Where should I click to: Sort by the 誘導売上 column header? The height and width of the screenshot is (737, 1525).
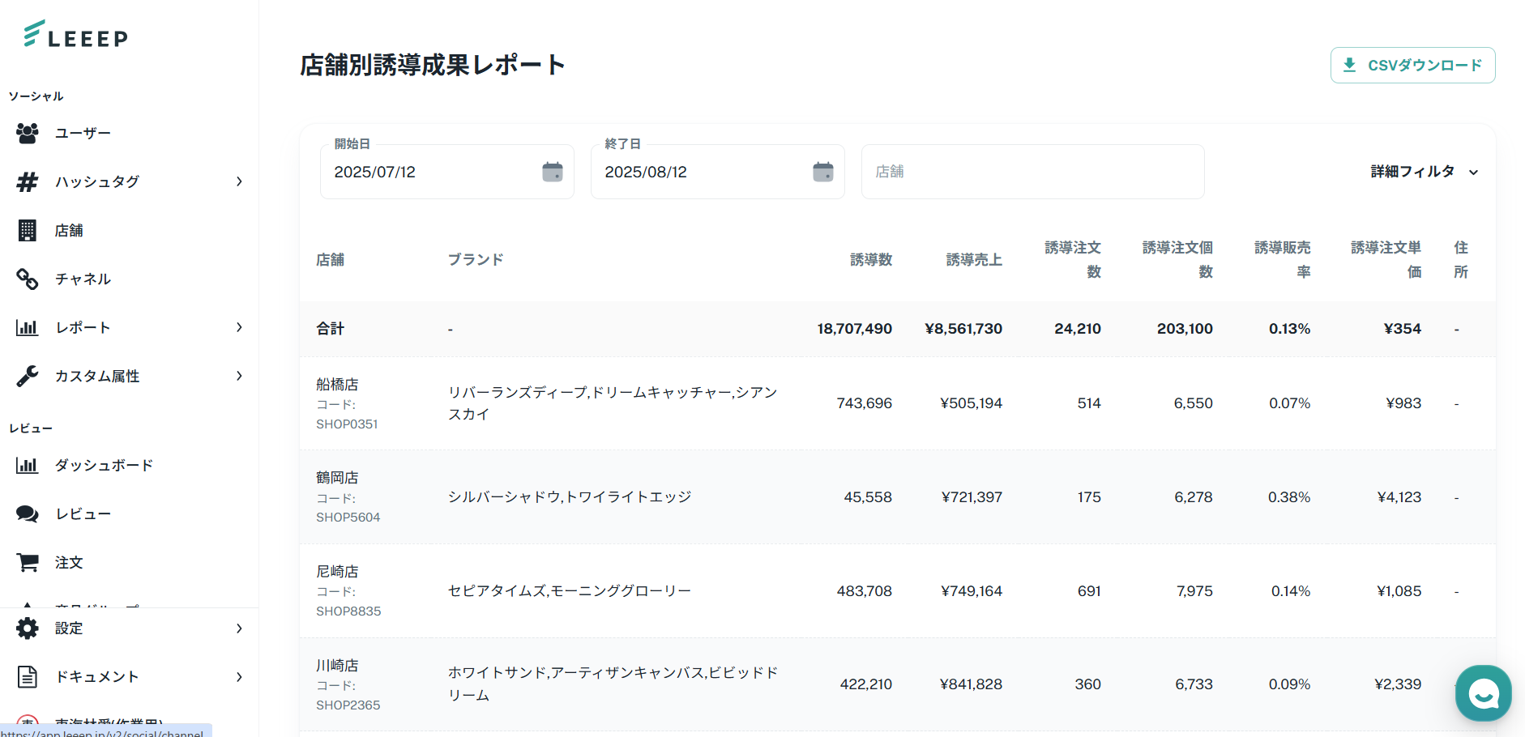(974, 259)
